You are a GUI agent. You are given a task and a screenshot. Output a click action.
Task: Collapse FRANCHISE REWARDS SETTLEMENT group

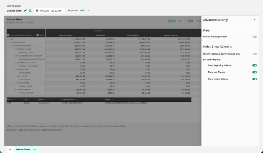coord(15,56)
